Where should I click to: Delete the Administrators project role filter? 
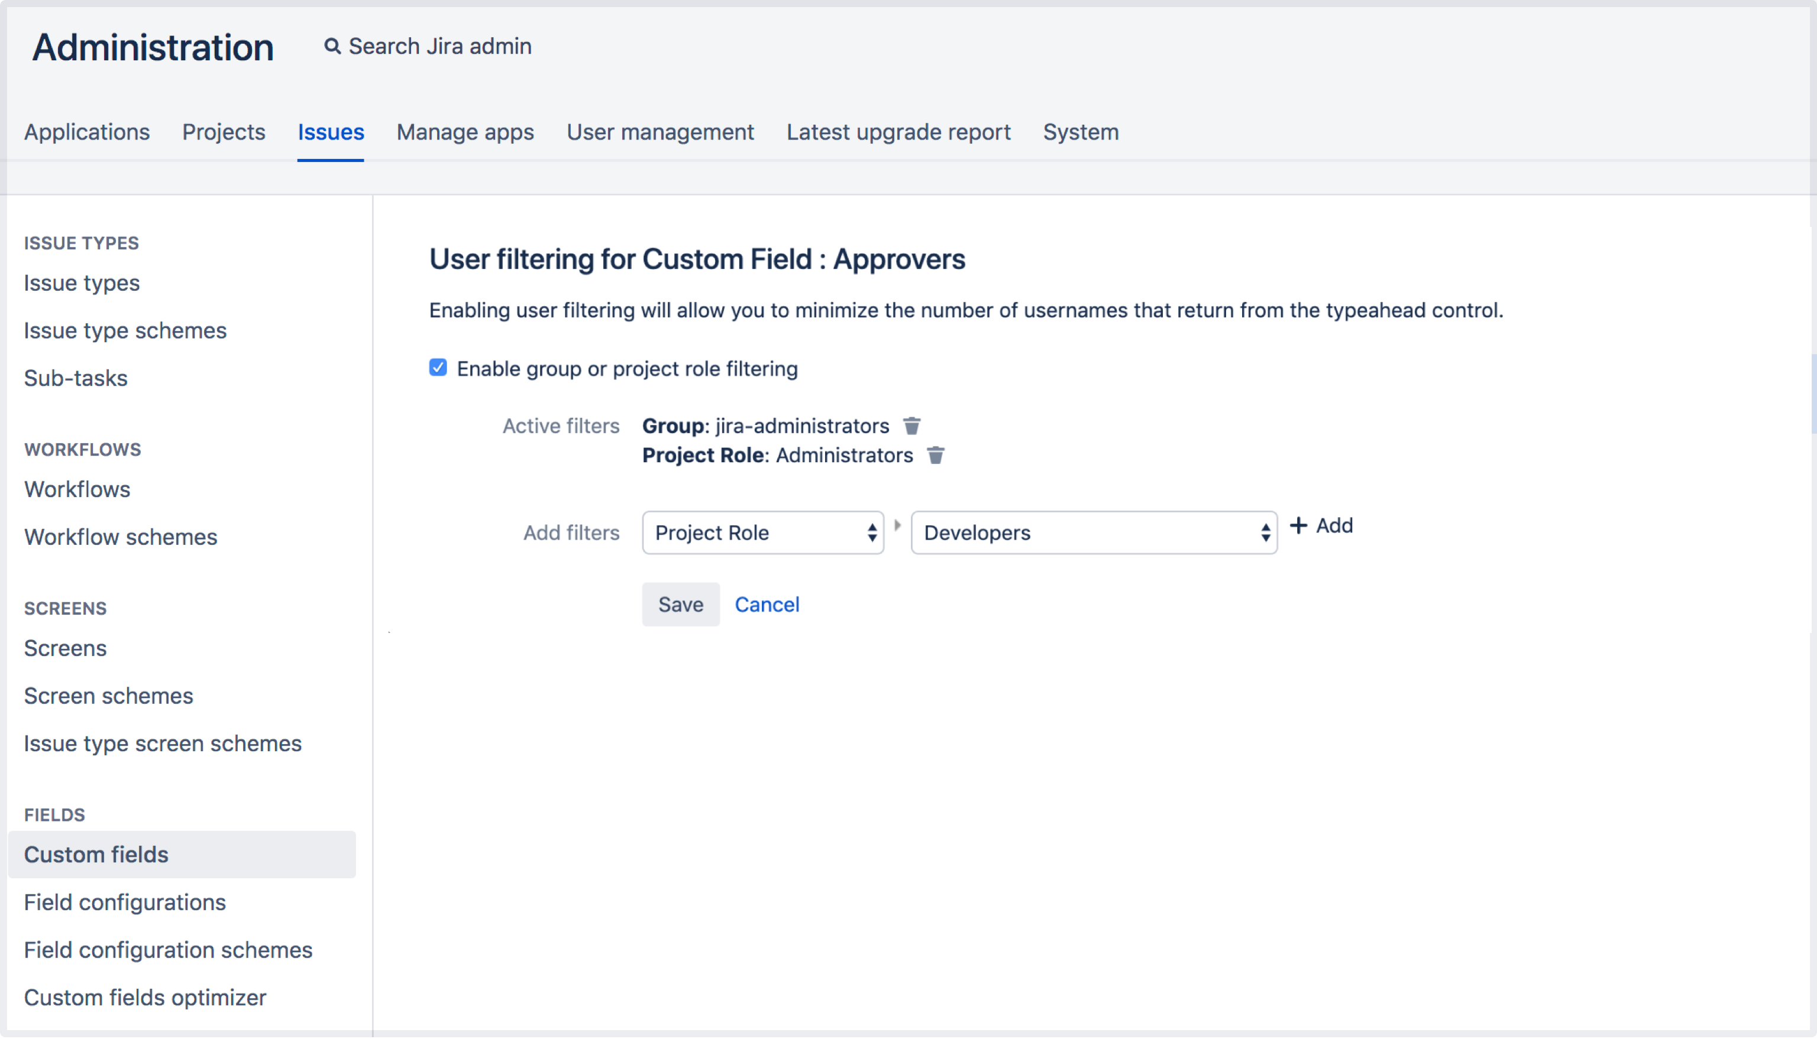tap(935, 455)
